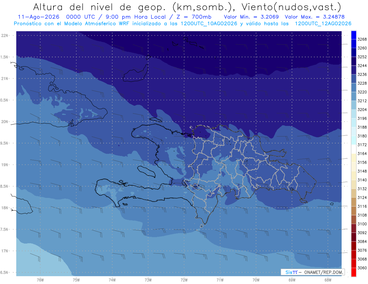Click the 17N latitude axis label
This screenshot has height=284, width=368.
pos(5,251)
